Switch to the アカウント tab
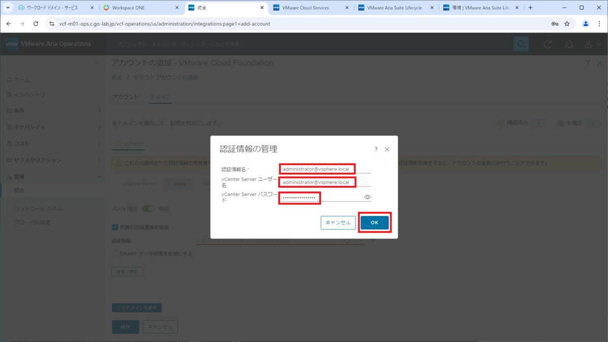608x342 pixels. [125, 97]
